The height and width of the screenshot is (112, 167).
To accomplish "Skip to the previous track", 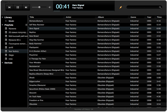I will (9, 7).
